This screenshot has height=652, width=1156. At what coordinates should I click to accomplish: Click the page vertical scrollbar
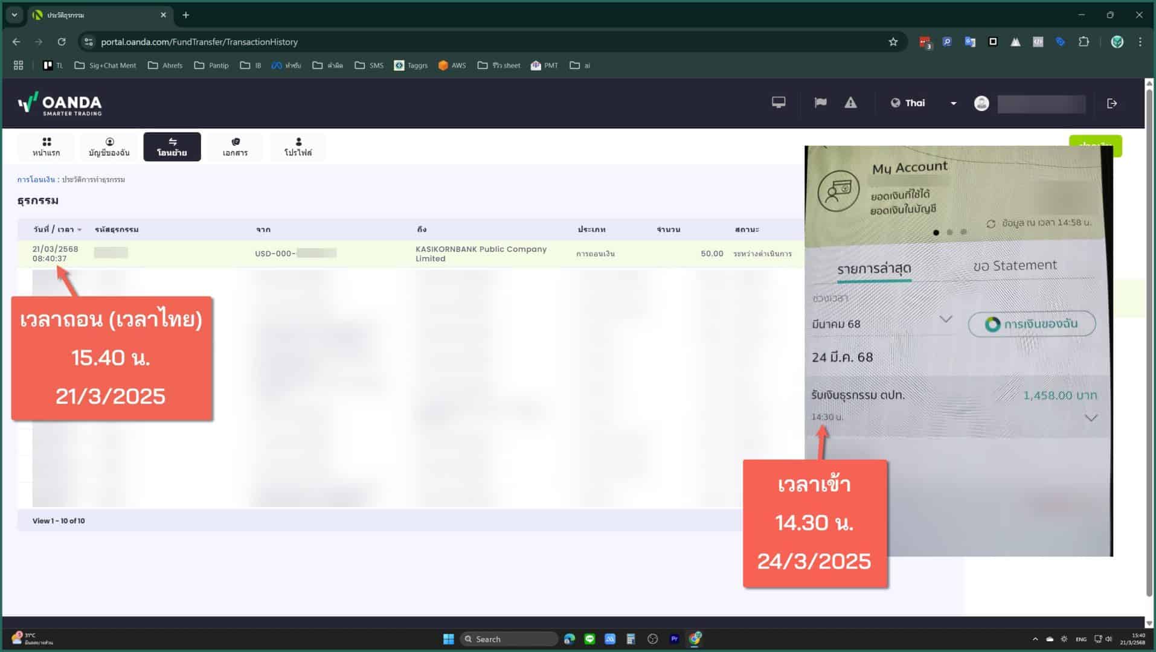(1149, 343)
